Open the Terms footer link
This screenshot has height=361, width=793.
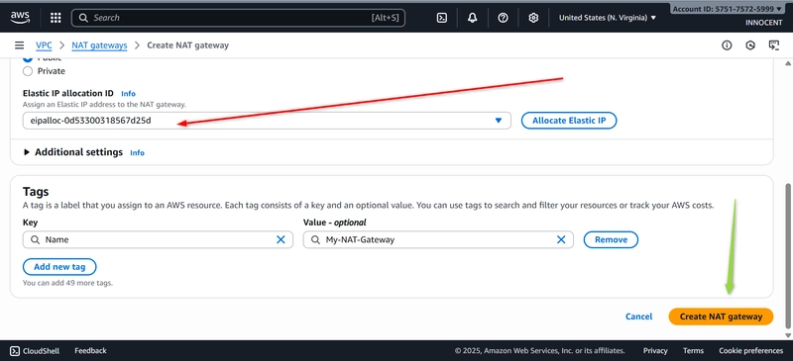click(693, 350)
